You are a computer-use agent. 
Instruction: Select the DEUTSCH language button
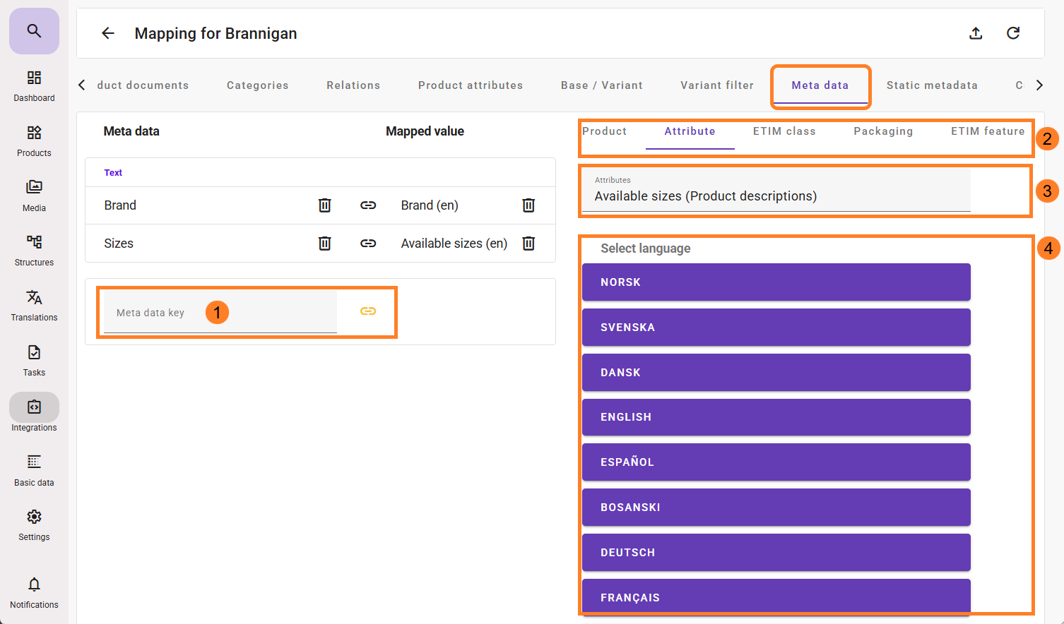pyautogui.click(x=776, y=553)
